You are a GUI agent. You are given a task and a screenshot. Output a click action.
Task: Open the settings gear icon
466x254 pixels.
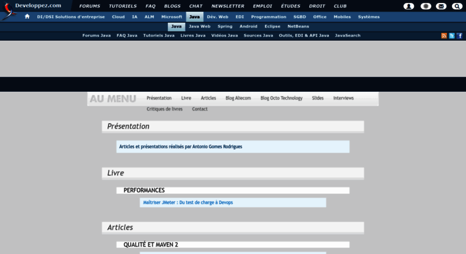pyautogui.click(x=426, y=6)
